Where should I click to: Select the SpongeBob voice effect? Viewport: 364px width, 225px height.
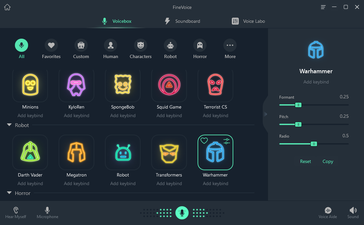coord(123,85)
